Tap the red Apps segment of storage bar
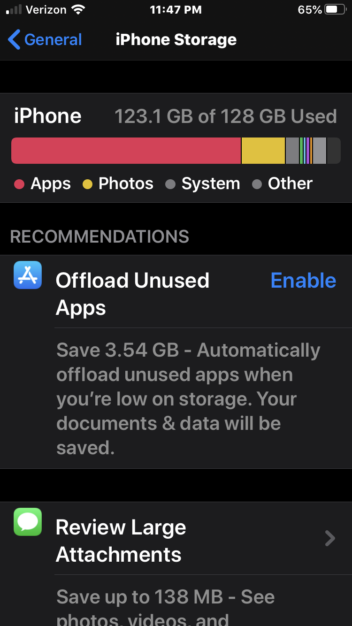The height and width of the screenshot is (626, 352). [126, 151]
